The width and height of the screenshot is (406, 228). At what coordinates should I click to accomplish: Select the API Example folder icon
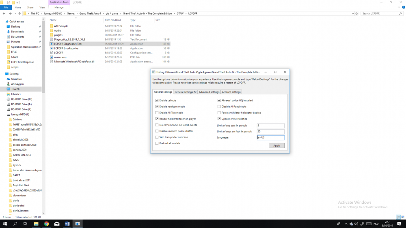52,26
